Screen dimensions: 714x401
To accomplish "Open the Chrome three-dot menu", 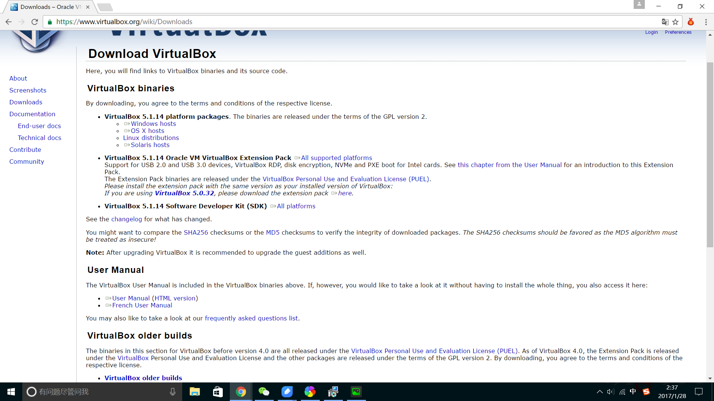I will point(706,22).
